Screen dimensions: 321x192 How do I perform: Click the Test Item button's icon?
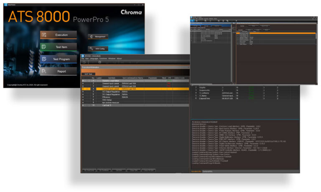[x=44, y=47]
